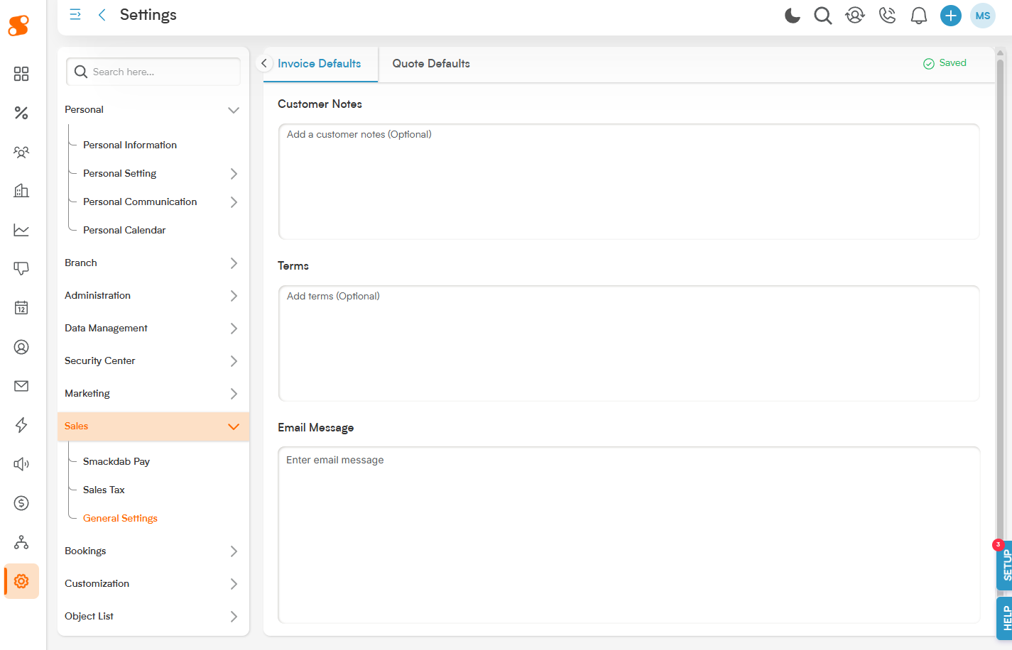Open the envelope mail icon in sidebar
This screenshot has width=1012, height=650.
click(21, 386)
